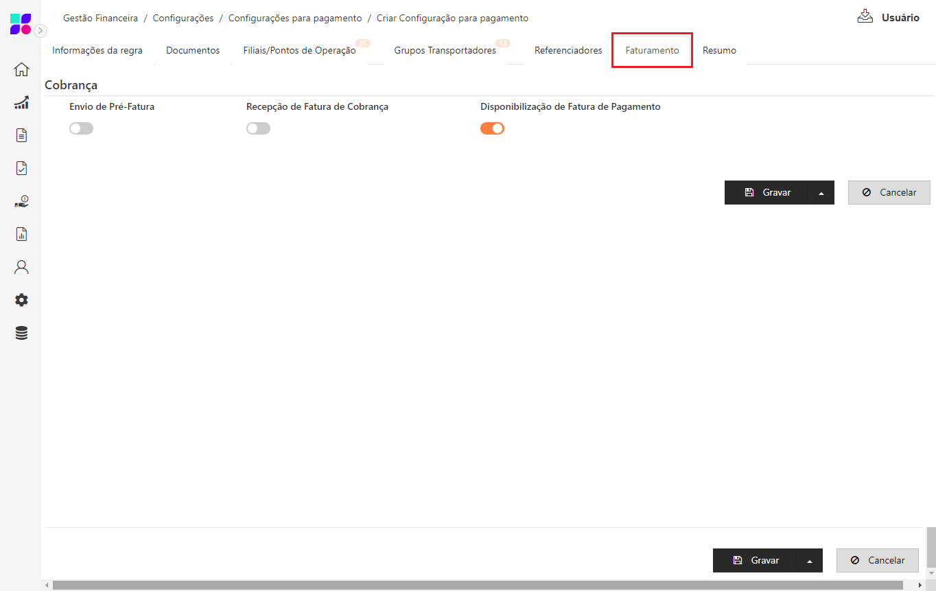The image size is (936, 591).
Task: Expand the sidebar with the chevron arrow
Action: 40,31
